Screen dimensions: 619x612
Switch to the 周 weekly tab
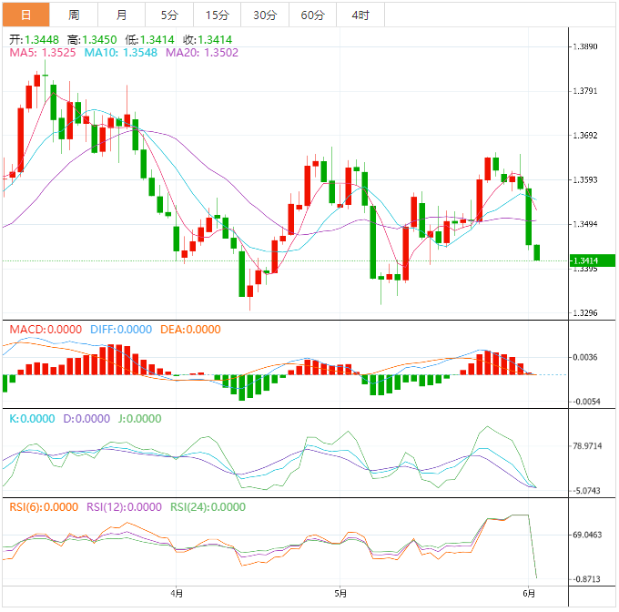click(x=74, y=15)
